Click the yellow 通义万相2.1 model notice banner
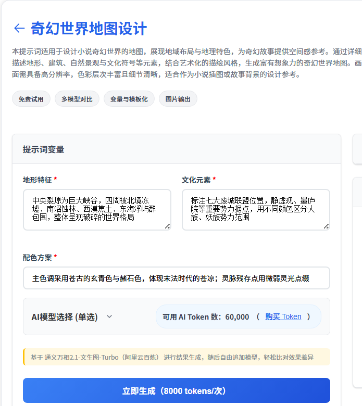The height and width of the screenshot is (406, 362). click(x=176, y=357)
